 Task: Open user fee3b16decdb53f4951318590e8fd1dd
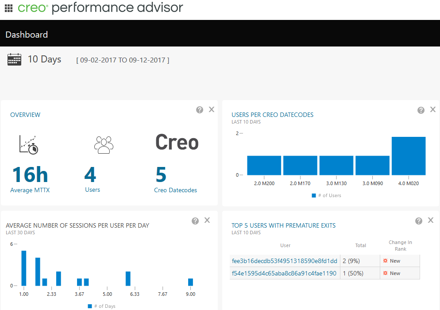284,261
